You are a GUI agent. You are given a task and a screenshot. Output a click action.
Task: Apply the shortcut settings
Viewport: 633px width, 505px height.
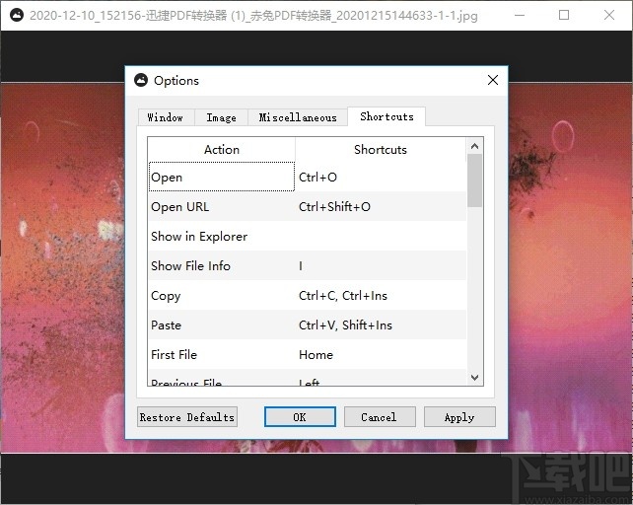click(x=459, y=417)
